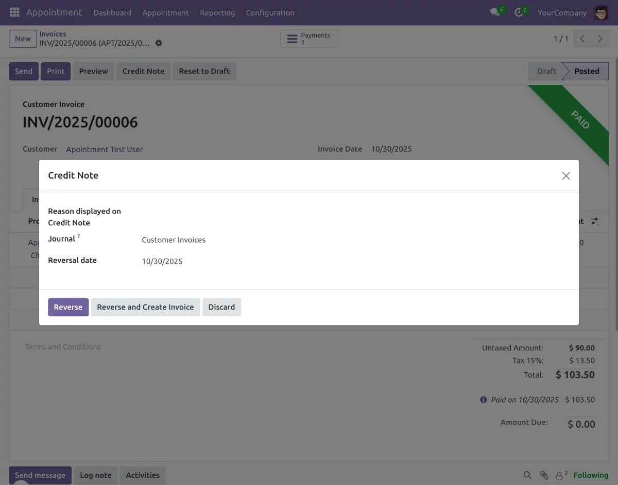Click the Invoice Date value 10/30/2025

tap(391, 149)
